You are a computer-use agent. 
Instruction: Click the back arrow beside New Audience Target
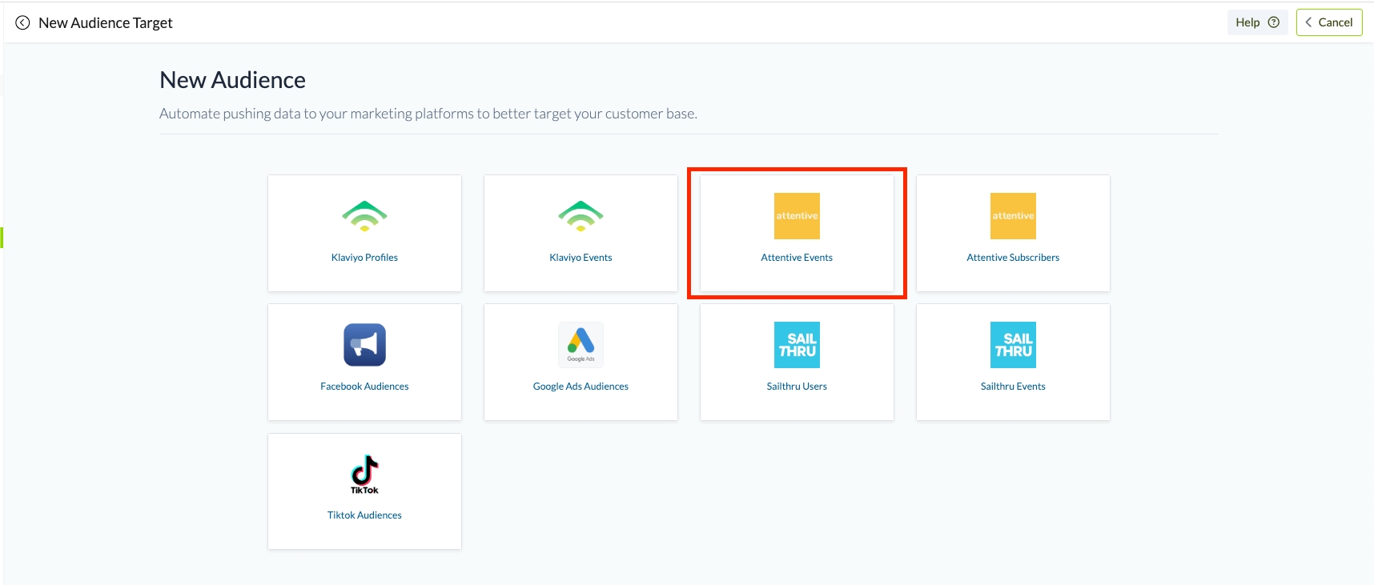click(22, 23)
